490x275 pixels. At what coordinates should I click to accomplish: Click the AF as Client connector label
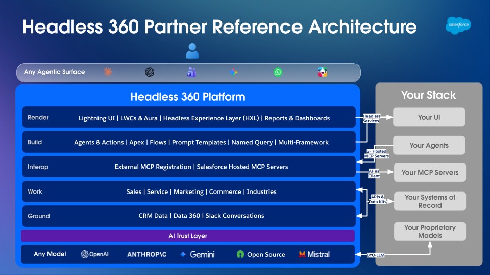click(374, 173)
